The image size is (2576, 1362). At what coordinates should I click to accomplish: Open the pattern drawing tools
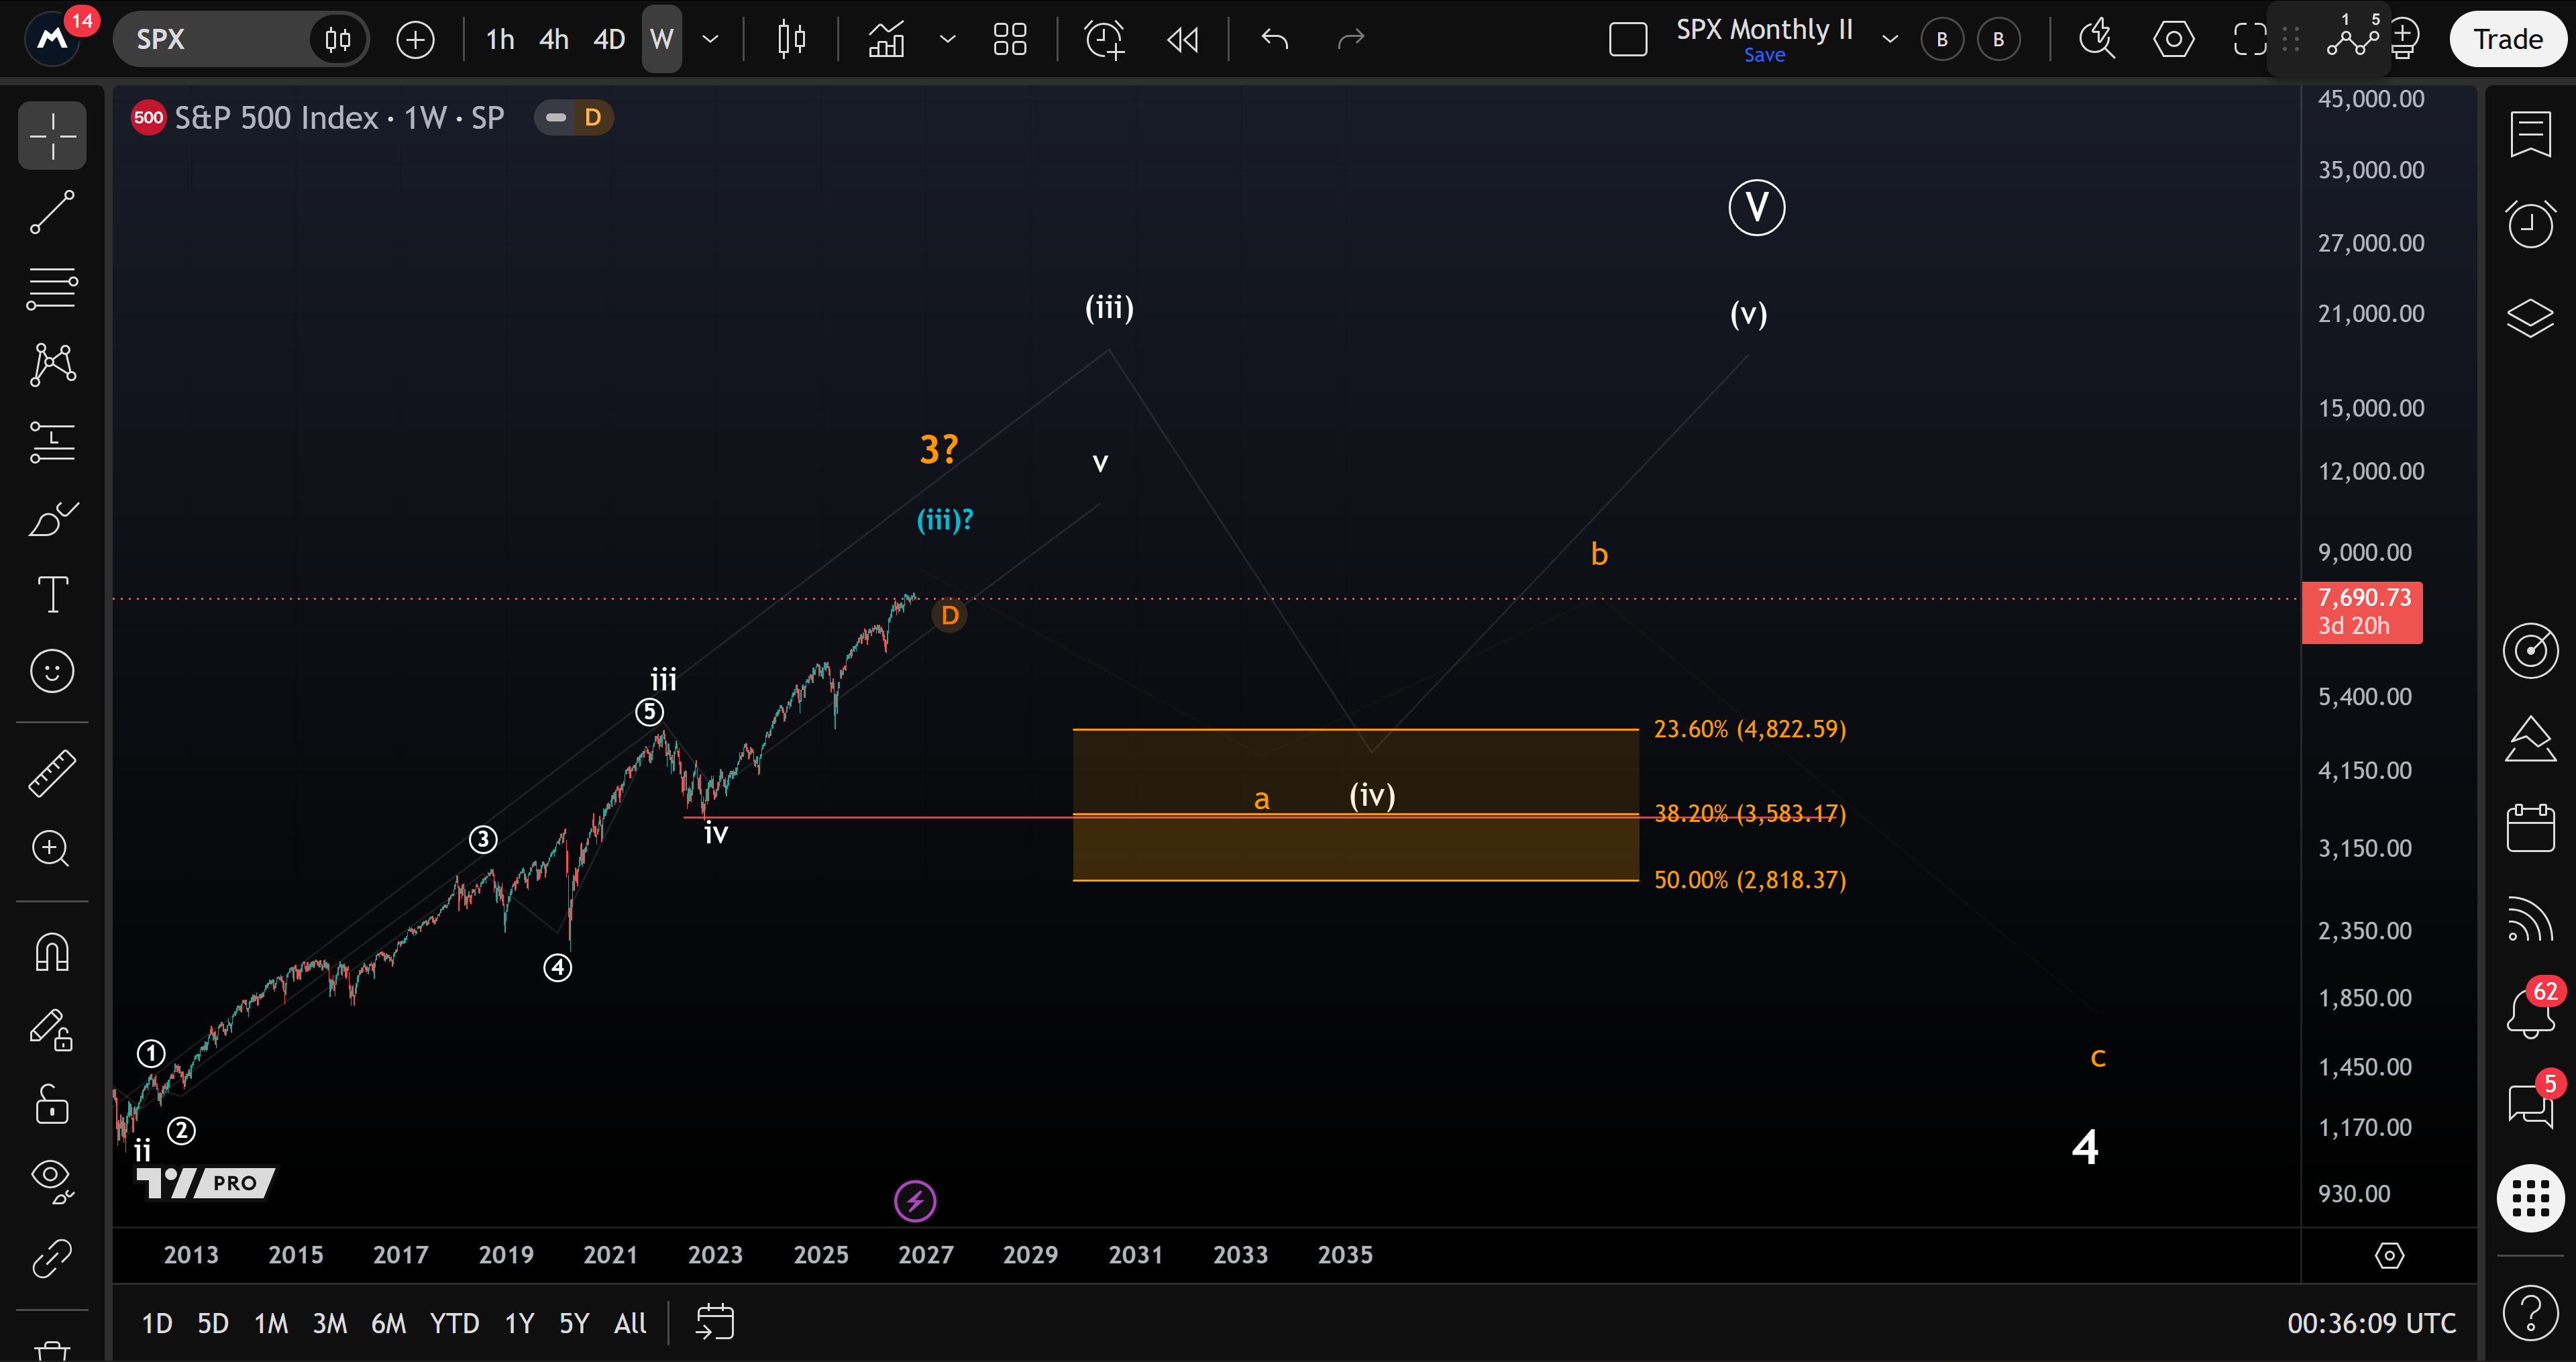coord(52,365)
